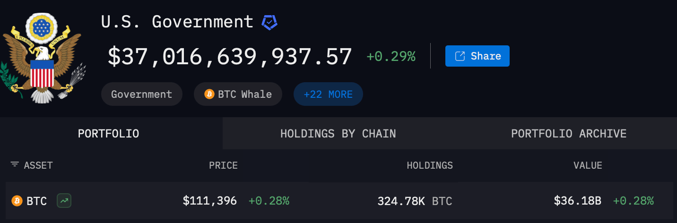The height and width of the screenshot is (223, 677).
Task: Expand the +22 MORE tags
Action: click(x=328, y=94)
